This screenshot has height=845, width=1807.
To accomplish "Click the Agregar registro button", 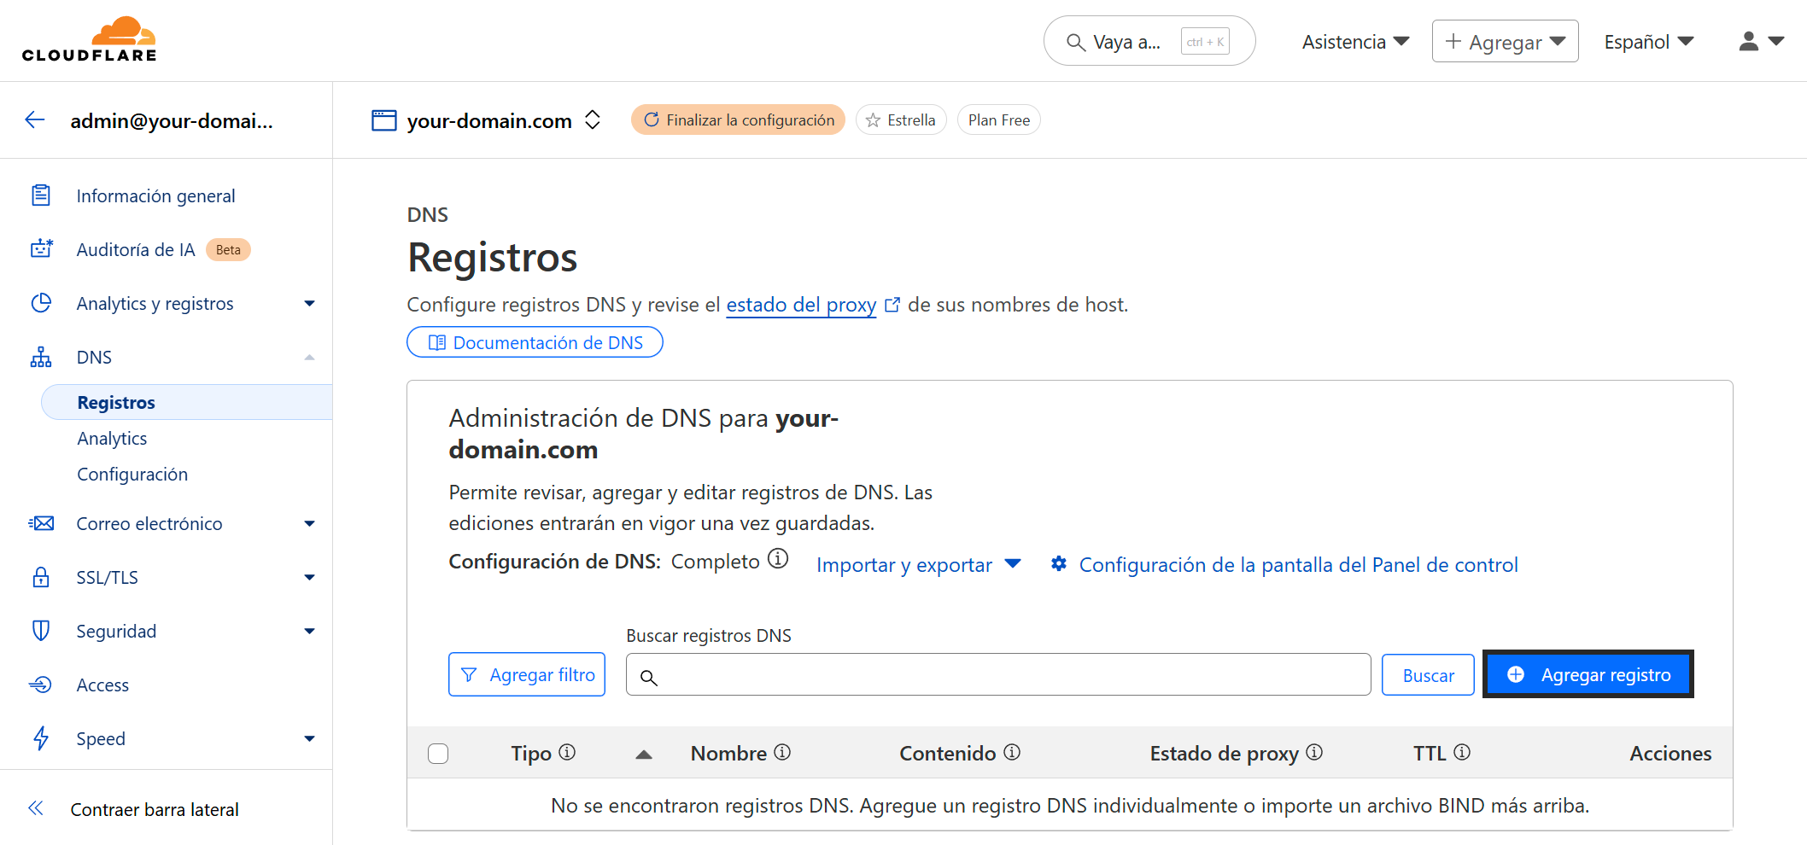I will (x=1588, y=674).
